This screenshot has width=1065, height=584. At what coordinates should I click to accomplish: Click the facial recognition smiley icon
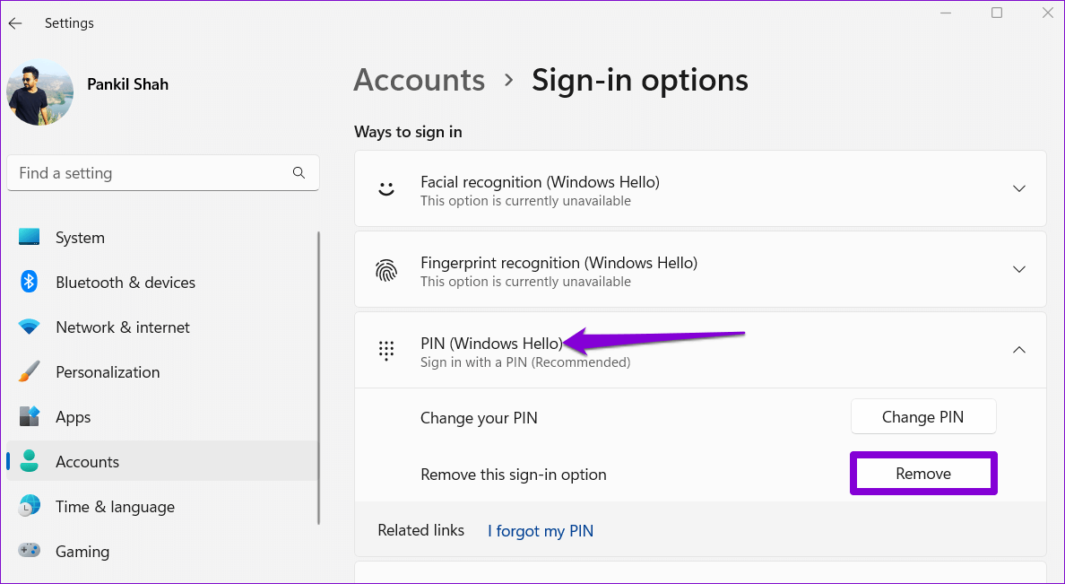click(x=386, y=188)
